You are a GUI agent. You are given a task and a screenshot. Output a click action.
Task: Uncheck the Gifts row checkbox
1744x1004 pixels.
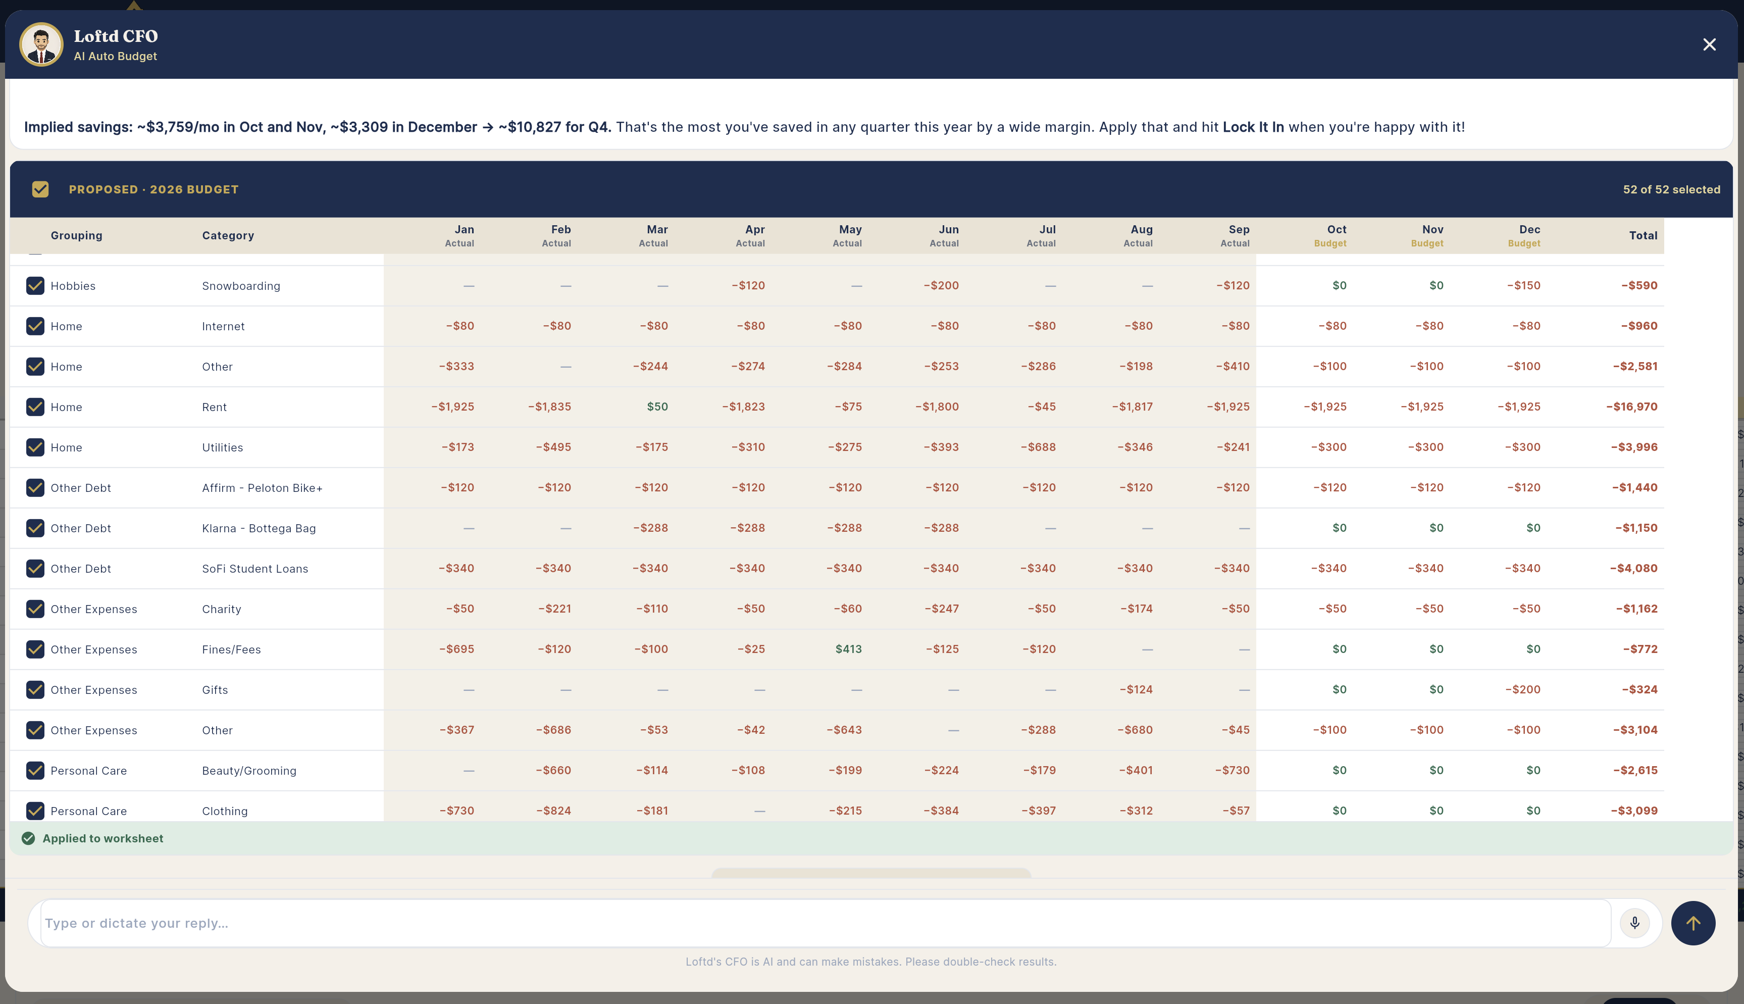(x=35, y=689)
